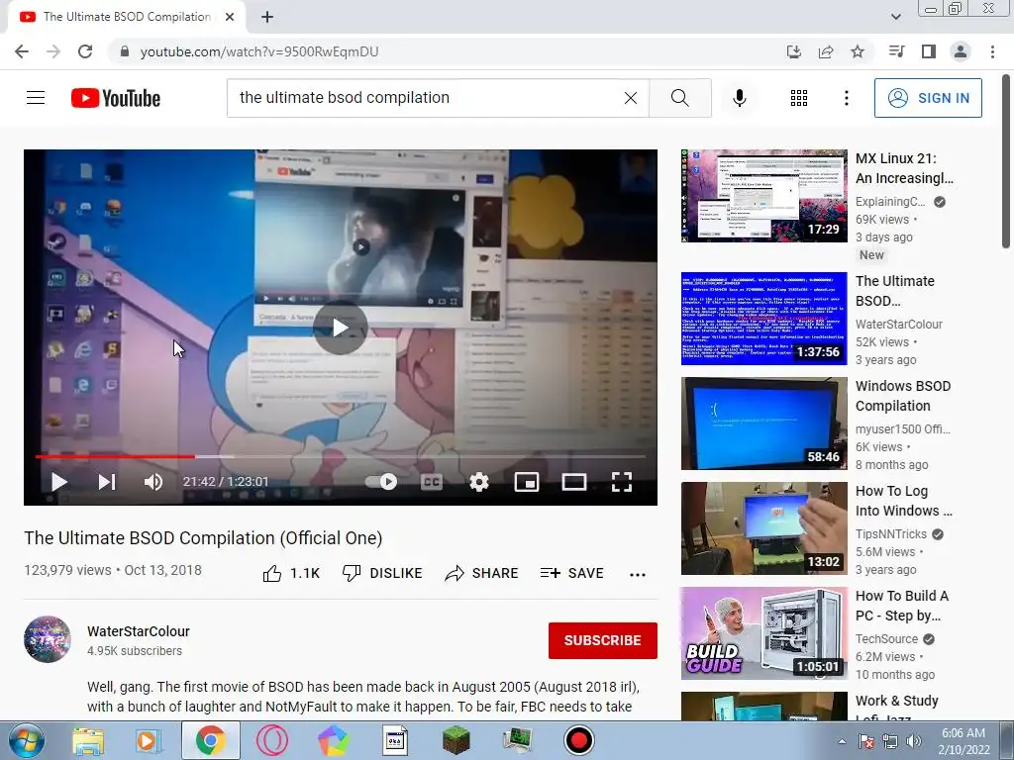The height and width of the screenshot is (760, 1014).
Task: Subscribe to WaterStarColour
Action: pos(603,640)
